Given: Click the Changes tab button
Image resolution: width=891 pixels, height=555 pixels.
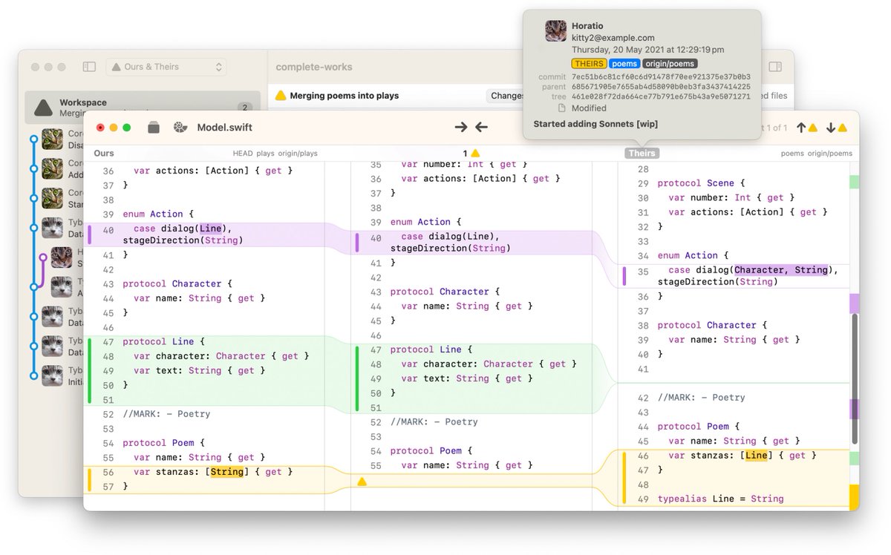Looking at the screenshot, I should [506, 96].
